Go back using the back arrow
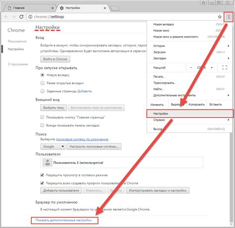The width and height of the screenshot is (235, 228). click(x=6, y=17)
